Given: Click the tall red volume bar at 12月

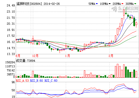Looking at the screenshot, I should (x=33, y=74).
